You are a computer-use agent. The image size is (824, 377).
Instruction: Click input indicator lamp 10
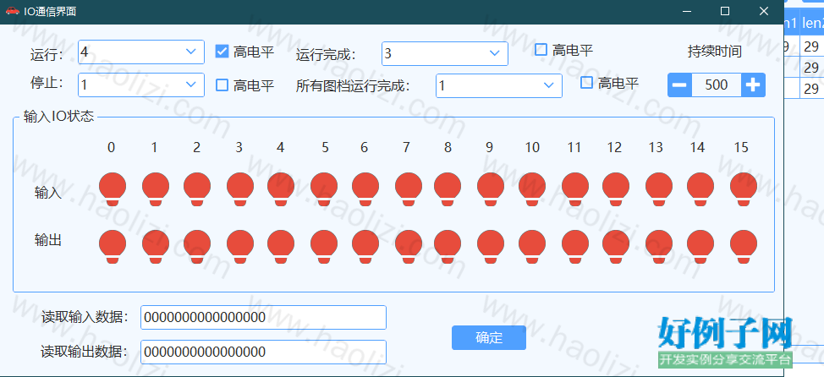tap(532, 189)
